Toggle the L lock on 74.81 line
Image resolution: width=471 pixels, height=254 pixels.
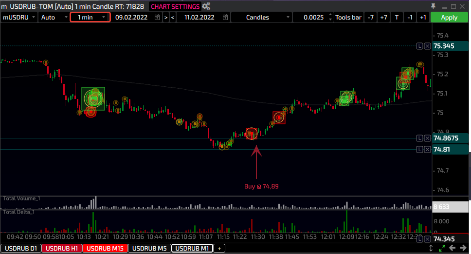(x=419, y=149)
